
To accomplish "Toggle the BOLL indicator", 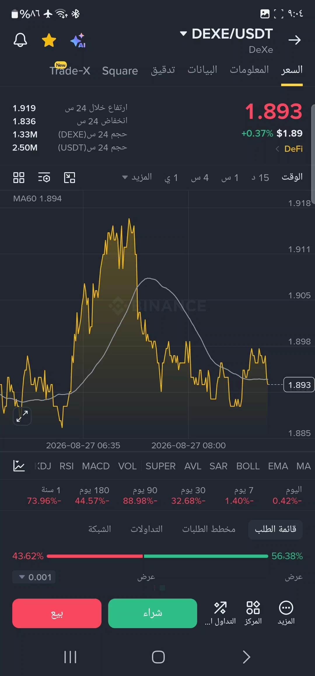I will point(248,466).
